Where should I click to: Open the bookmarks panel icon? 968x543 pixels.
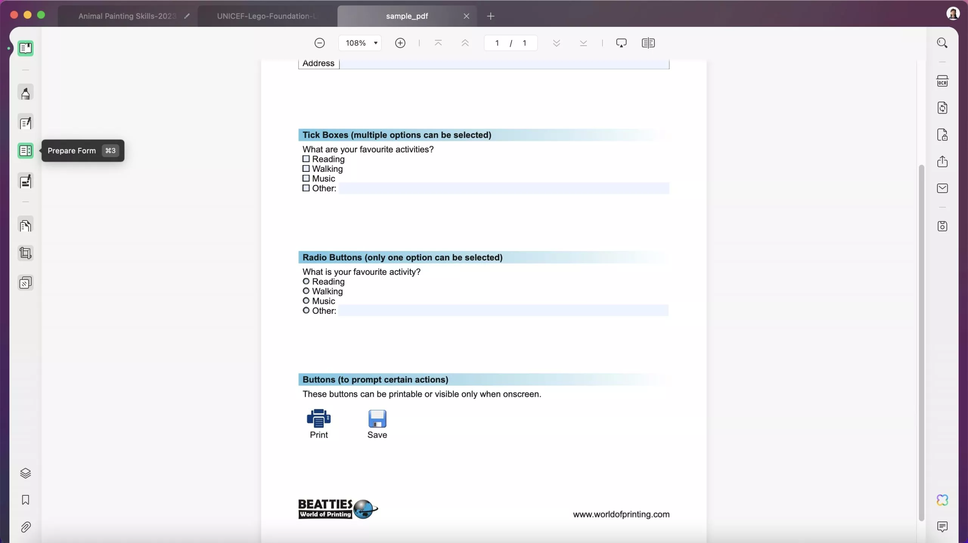coord(25,499)
